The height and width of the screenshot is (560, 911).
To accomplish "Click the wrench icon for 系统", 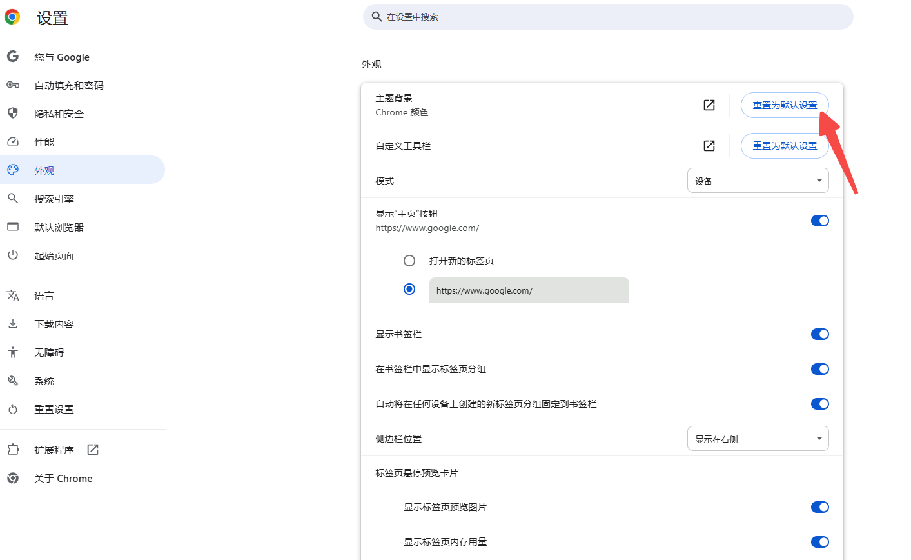I will coord(13,381).
